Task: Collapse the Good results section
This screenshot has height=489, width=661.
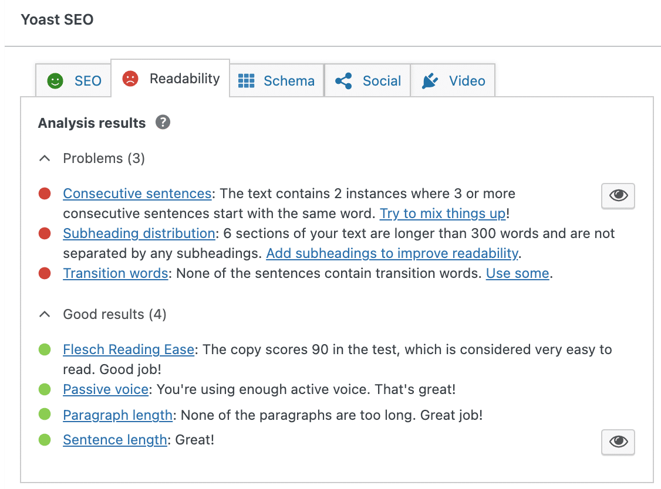Action: 45,314
